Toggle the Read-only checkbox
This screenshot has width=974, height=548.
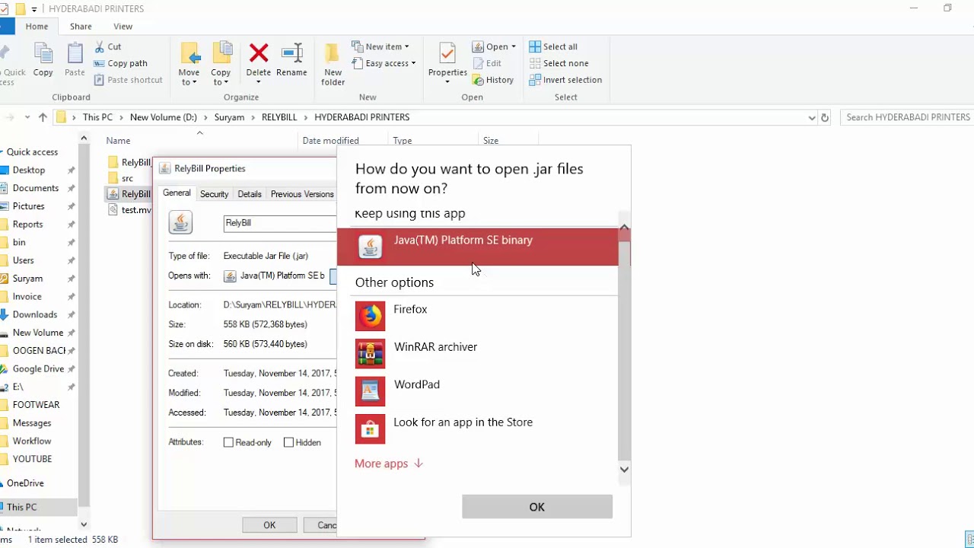pyautogui.click(x=228, y=442)
